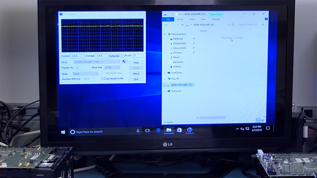This screenshot has height=178, width=317.
Task: Open the Windows Start menu
Action: [63, 132]
